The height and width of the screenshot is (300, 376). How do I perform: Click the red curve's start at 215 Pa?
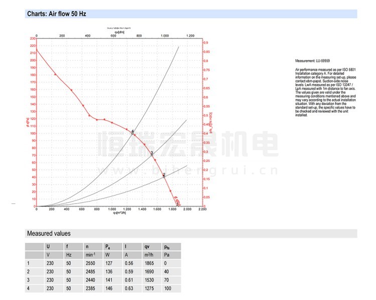[x=37, y=49]
